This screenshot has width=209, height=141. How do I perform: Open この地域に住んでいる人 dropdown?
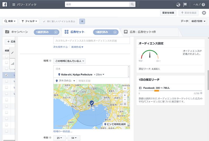(x=69, y=61)
